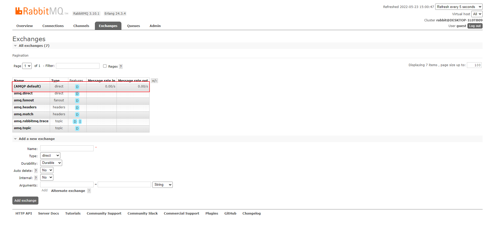Open the amq.direct exchange

(23, 93)
